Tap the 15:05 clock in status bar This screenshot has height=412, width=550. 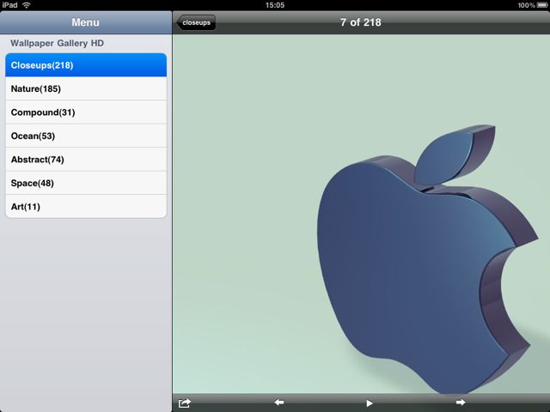pos(275,5)
